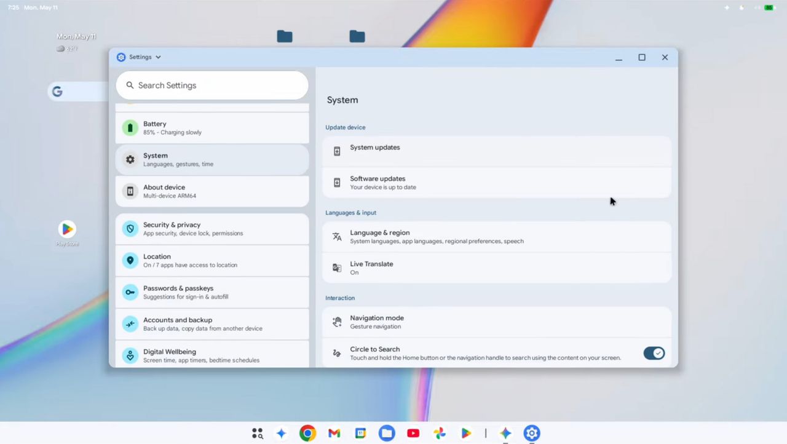Launch the blue Gemini sparkle next to the launcher
The image size is (787, 444).
pos(282,434)
